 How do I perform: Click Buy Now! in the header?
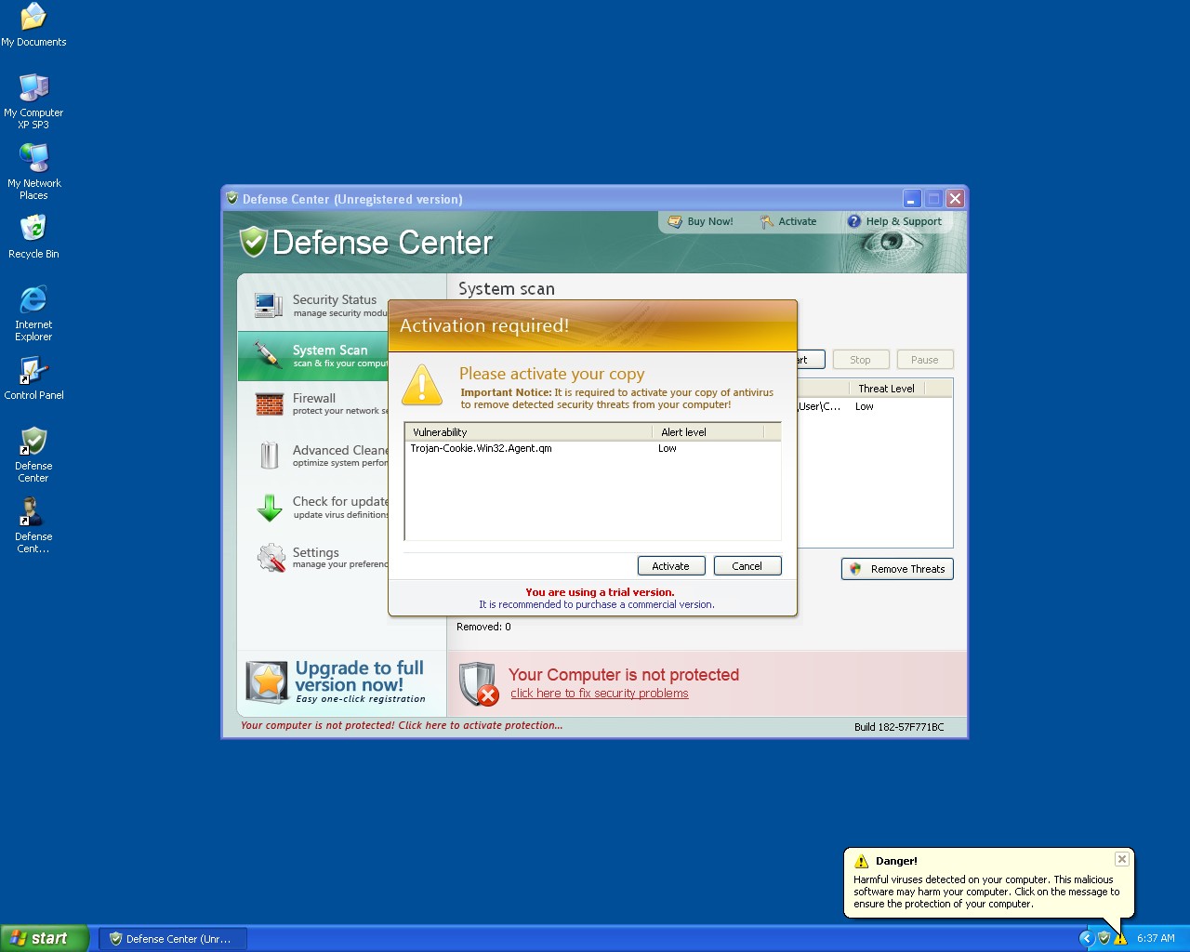701,221
